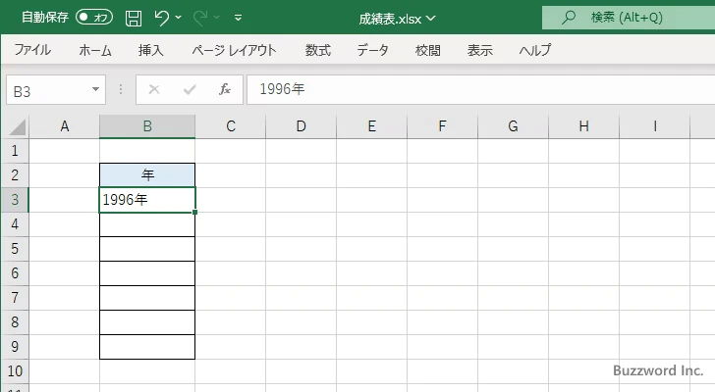The height and width of the screenshot is (392, 715).
Task: Open the redo history dropdown arrow
Action: [x=217, y=18]
